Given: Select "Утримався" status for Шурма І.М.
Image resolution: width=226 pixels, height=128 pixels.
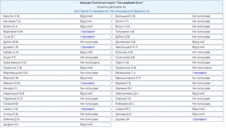Looking at the screenshot, I should click(199, 119).
